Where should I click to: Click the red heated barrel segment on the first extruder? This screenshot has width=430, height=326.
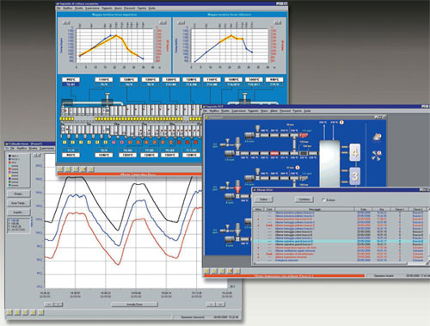pos(274,153)
